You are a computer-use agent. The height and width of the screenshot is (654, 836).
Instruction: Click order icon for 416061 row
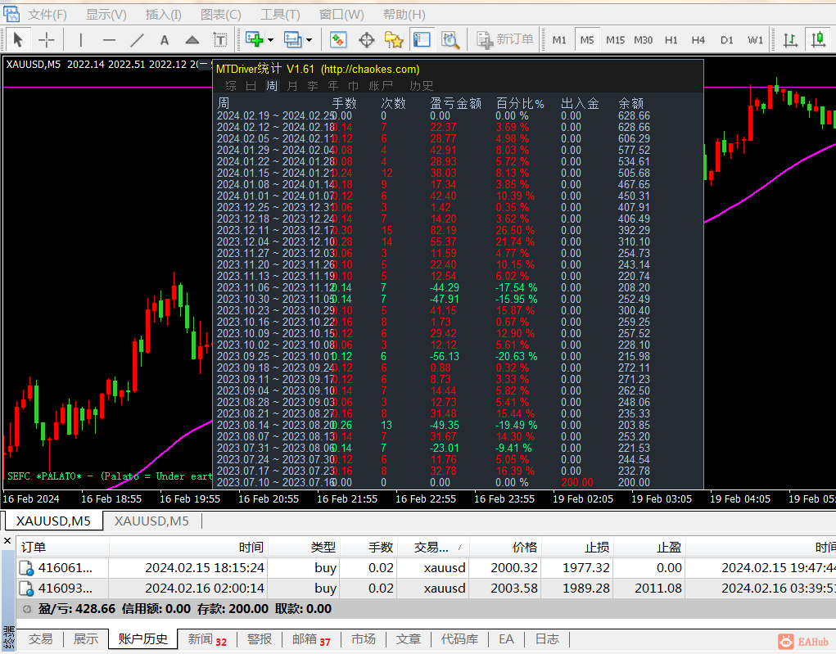pyautogui.click(x=26, y=568)
